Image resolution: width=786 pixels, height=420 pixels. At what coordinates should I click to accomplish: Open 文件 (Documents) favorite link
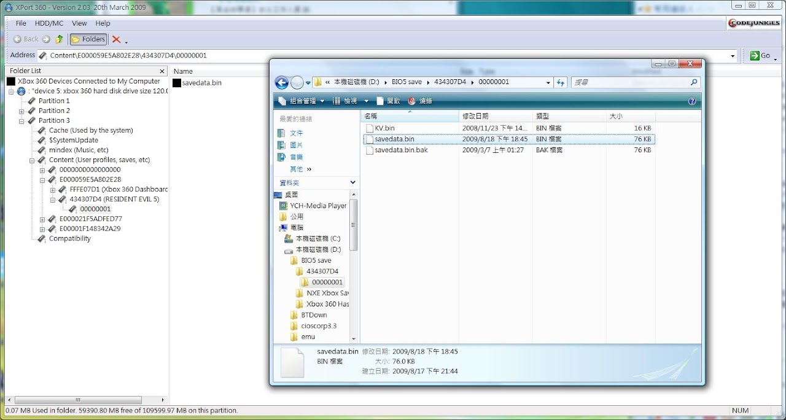point(297,133)
